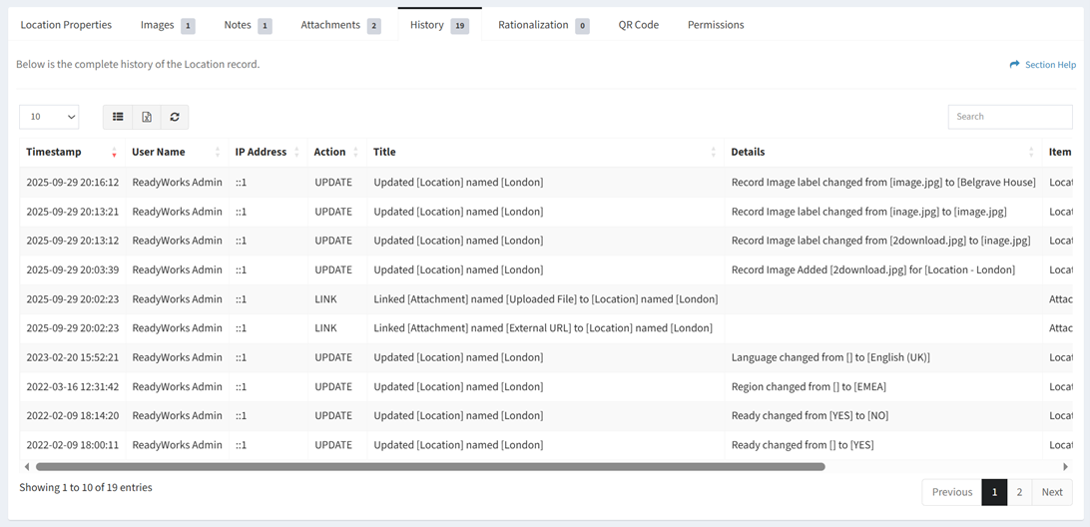Export history using the Excel icon
Screen dimensions: 1090x527
(x=147, y=117)
